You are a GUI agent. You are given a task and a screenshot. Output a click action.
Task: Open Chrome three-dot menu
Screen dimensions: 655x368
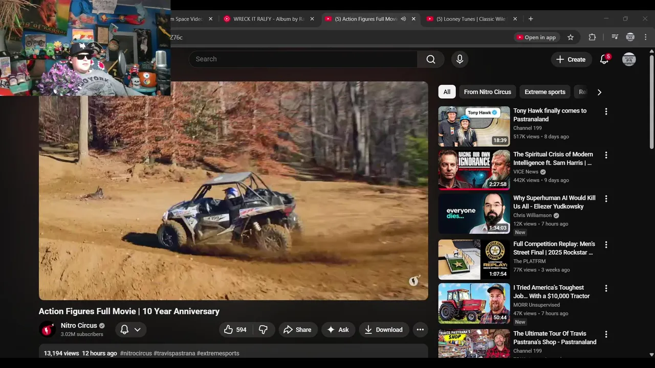pos(645,37)
